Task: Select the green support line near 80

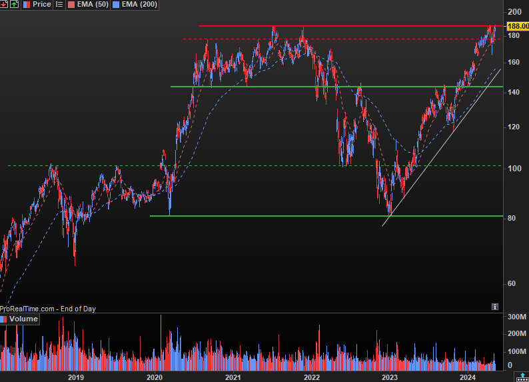Action: click(326, 216)
